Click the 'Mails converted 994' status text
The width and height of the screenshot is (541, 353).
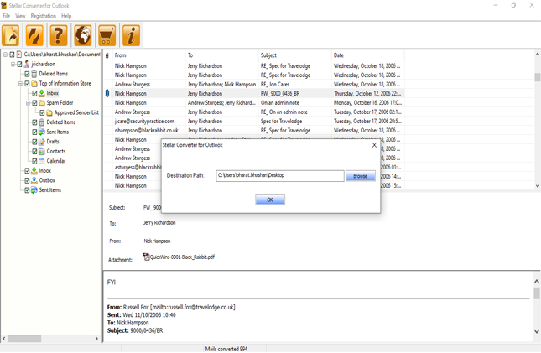pos(226,349)
